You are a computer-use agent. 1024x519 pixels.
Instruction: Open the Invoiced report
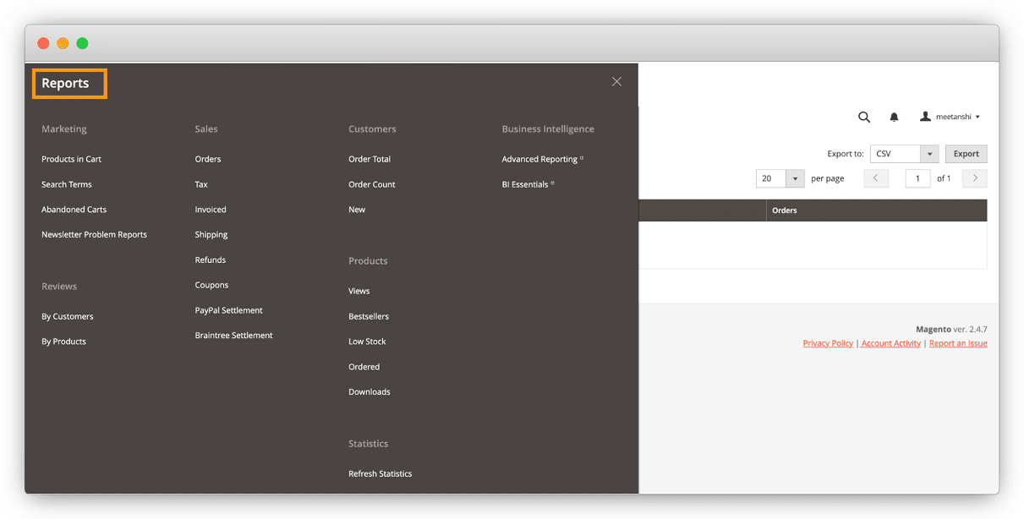point(211,210)
